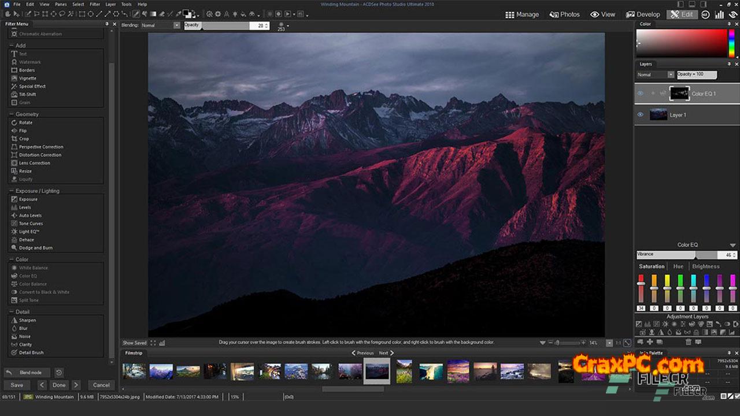The height and width of the screenshot is (416, 740).
Task: Click the Save button
Action: point(17,385)
